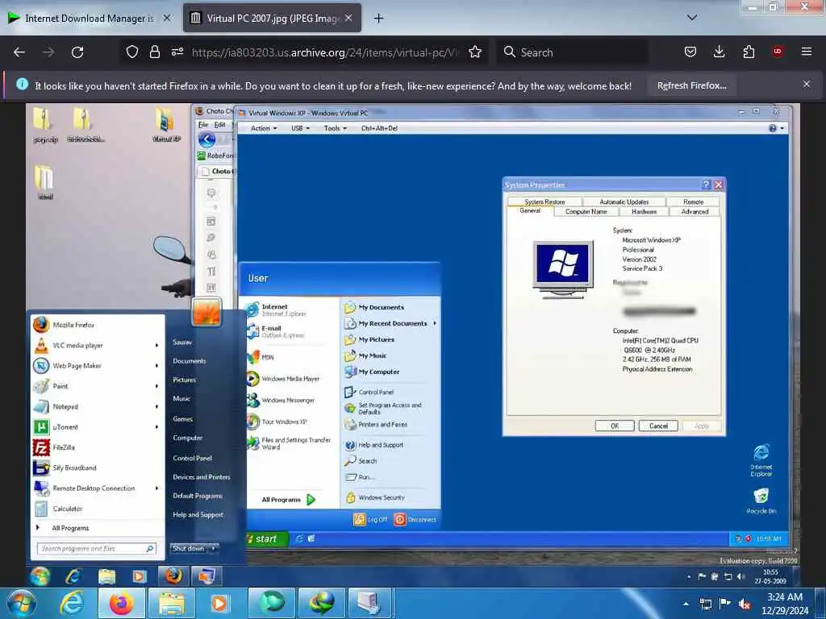Open the site permissions icon in the address bar
This screenshot has width=826, height=619.
coord(177,52)
